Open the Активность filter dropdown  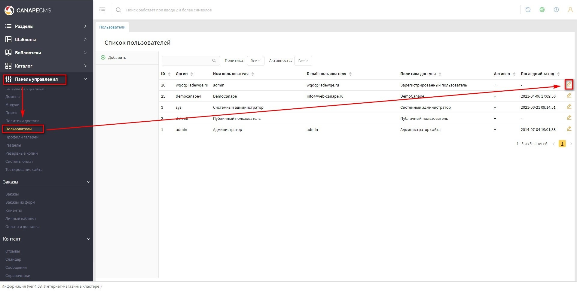[303, 61]
